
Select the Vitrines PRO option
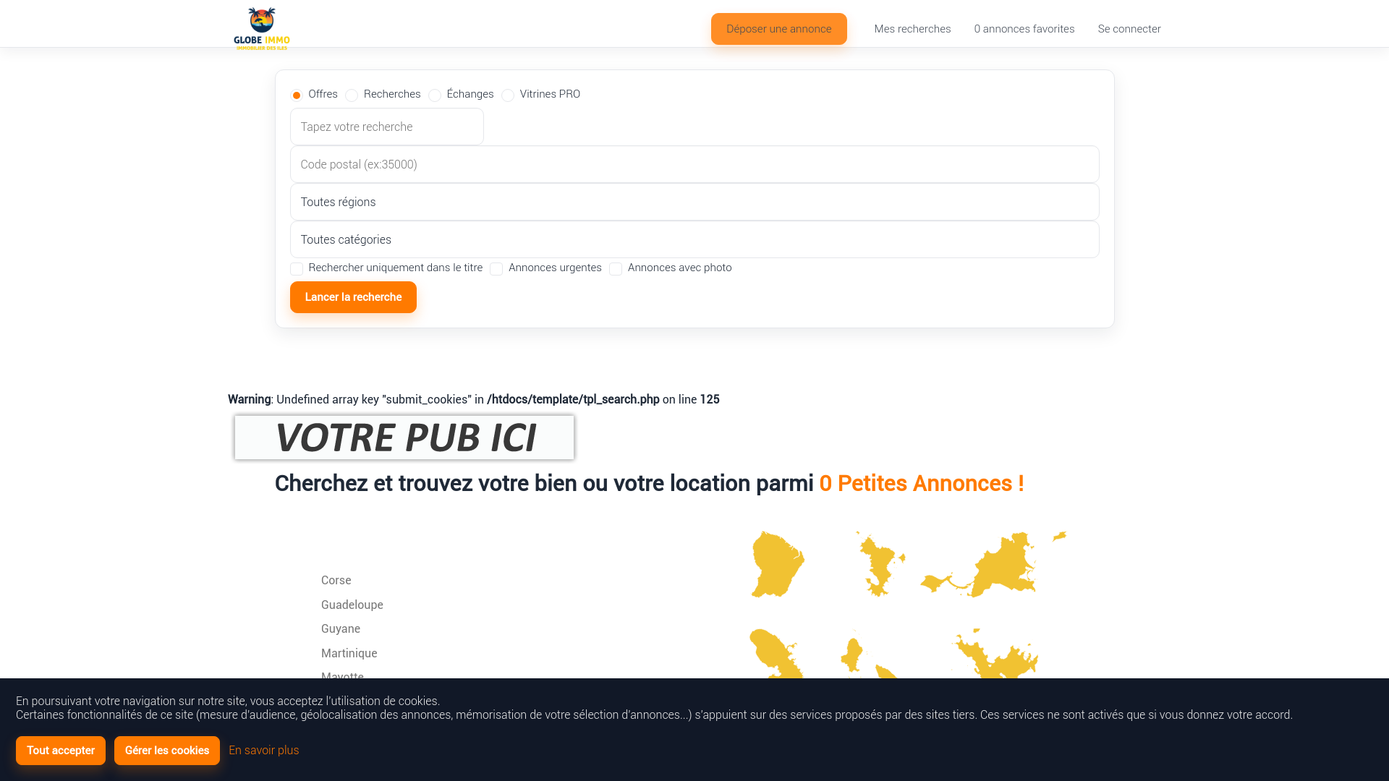pos(508,95)
